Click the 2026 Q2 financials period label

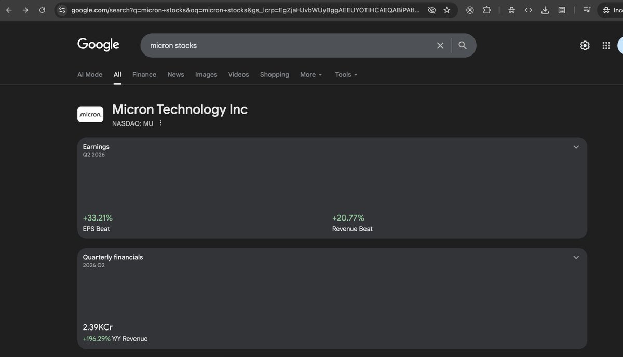(93, 265)
